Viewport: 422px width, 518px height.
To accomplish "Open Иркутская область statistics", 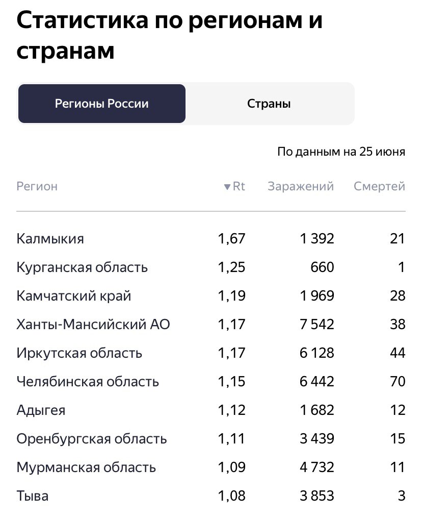I will click(80, 353).
